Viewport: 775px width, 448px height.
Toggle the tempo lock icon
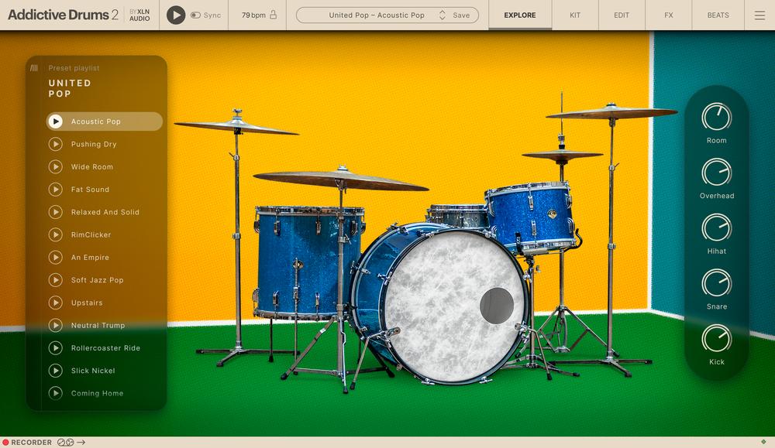coord(273,15)
